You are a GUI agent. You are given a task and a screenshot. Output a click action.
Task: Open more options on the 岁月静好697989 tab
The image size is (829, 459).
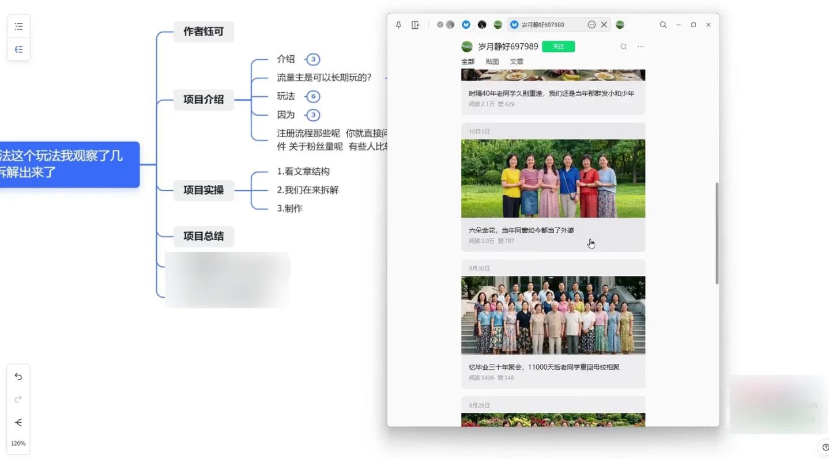(591, 25)
